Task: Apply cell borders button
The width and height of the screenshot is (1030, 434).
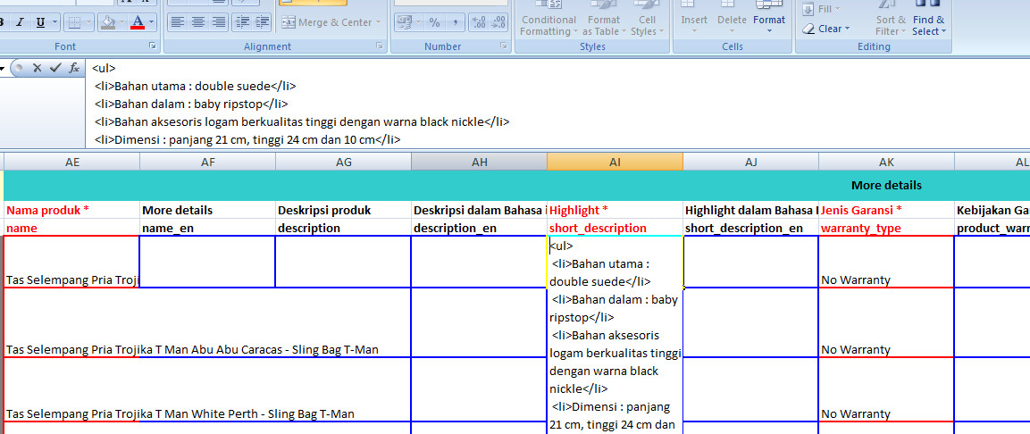Action: [x=73, y=23]
